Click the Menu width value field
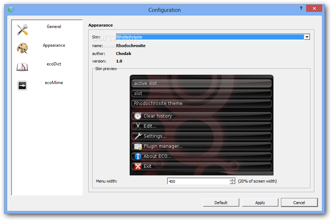Image resolution: width=332 pixels, height=221 pixels. [198, 181]
